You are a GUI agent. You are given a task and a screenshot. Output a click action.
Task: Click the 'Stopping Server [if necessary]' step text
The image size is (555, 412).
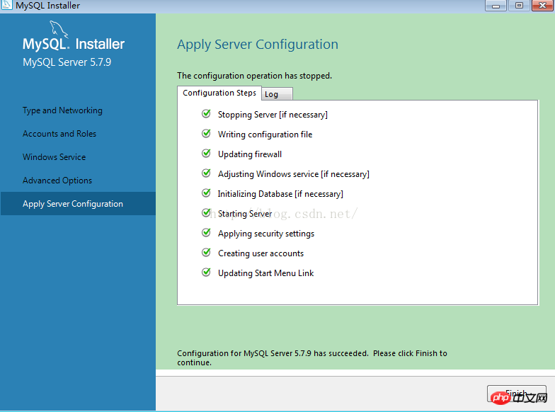[x=273, y=115]
